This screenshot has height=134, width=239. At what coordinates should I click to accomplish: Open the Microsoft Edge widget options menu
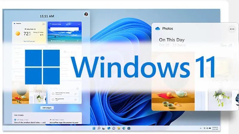pyautogui.click(x=79, y=24)
